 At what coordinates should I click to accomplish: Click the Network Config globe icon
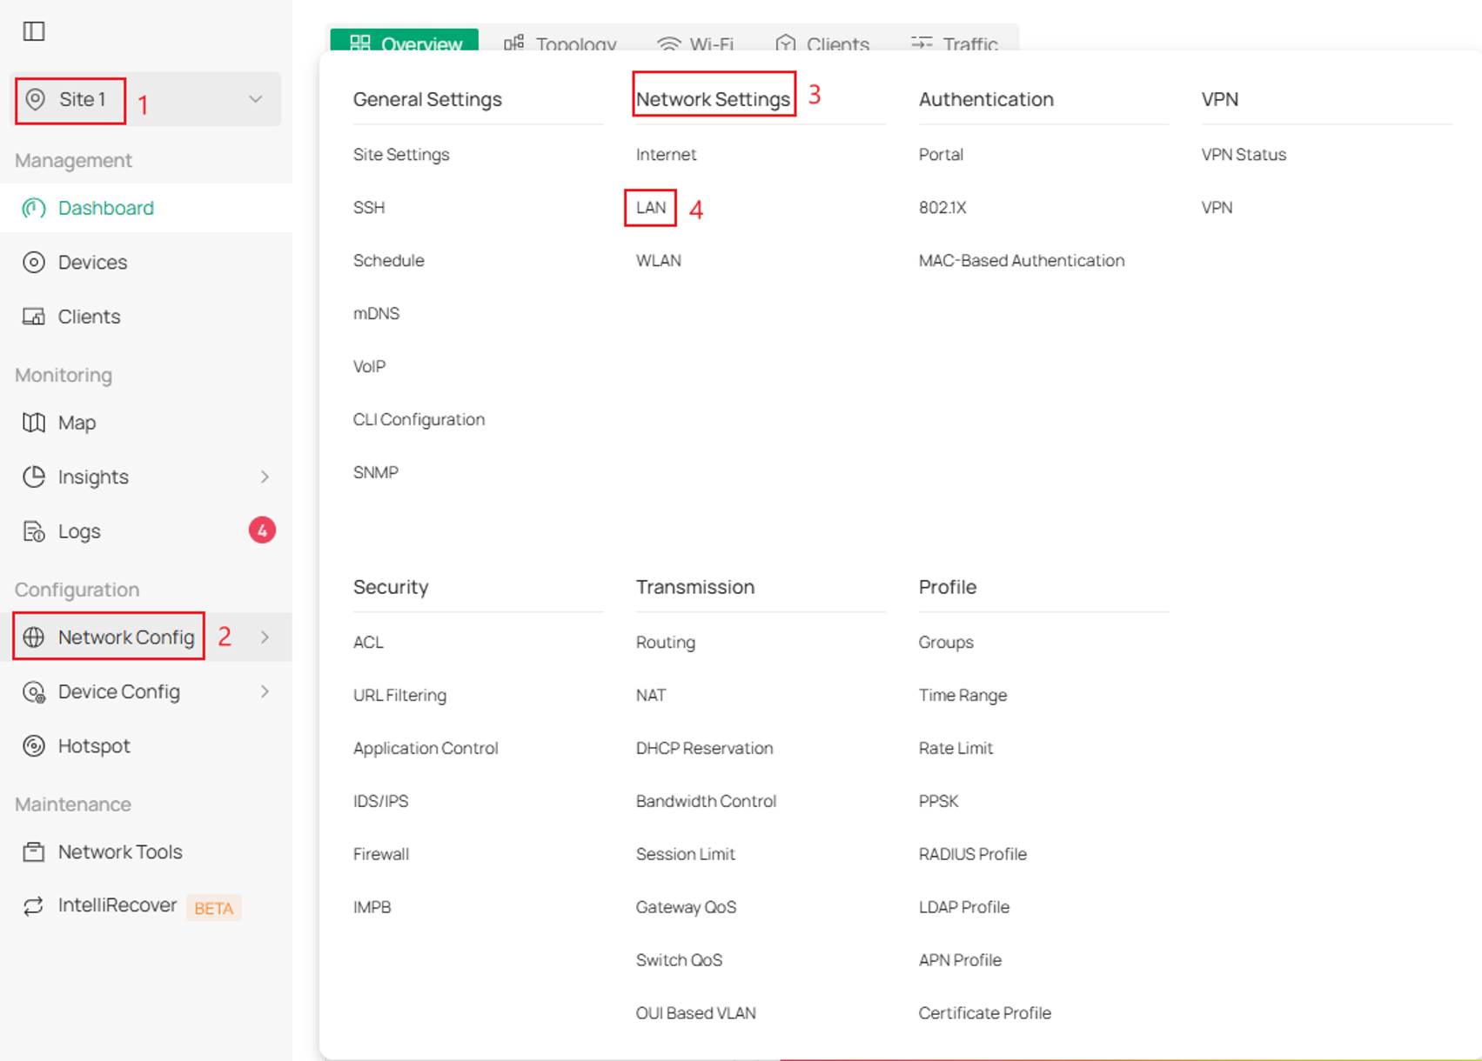click(34, 637)
